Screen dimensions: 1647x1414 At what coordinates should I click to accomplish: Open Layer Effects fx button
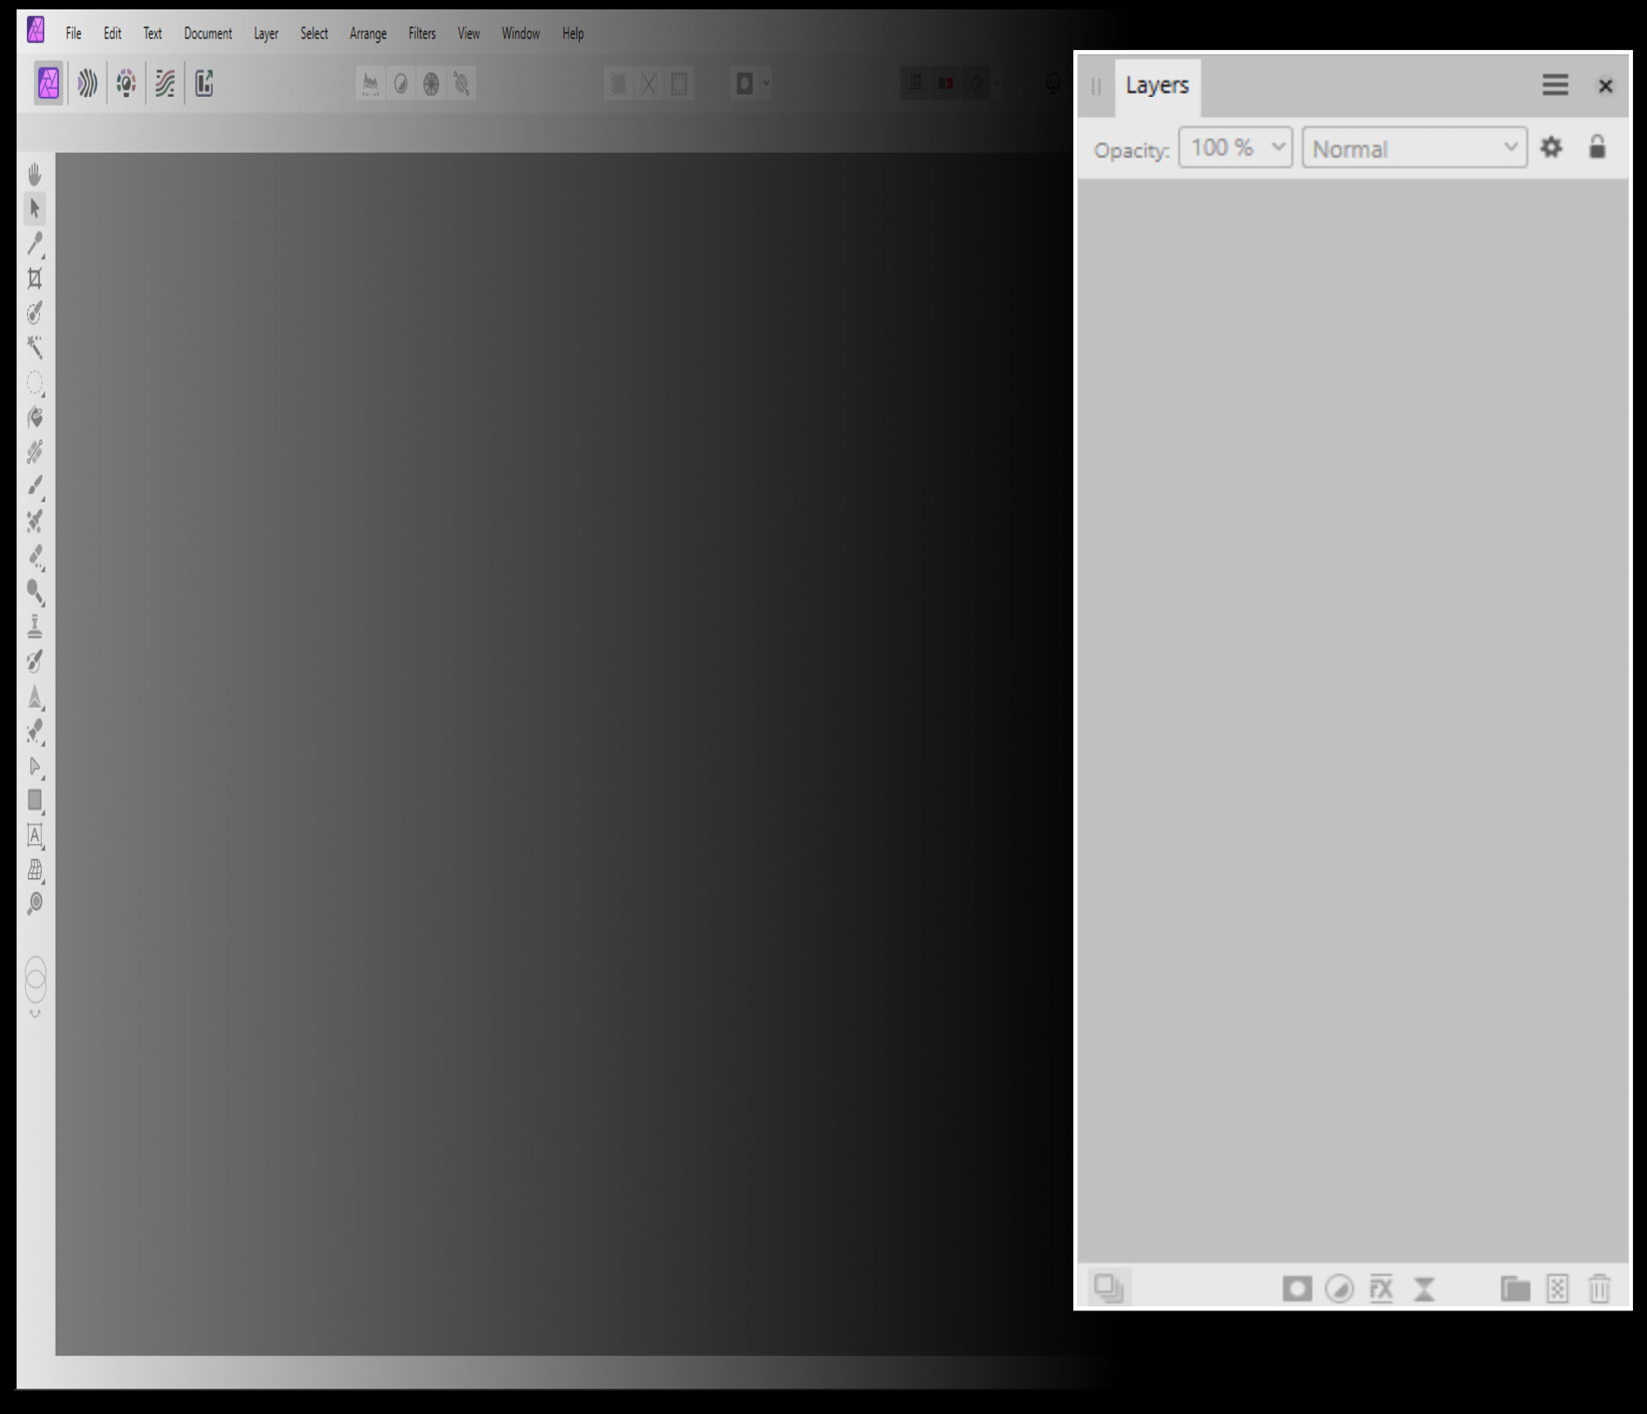coord(1381,1289)
